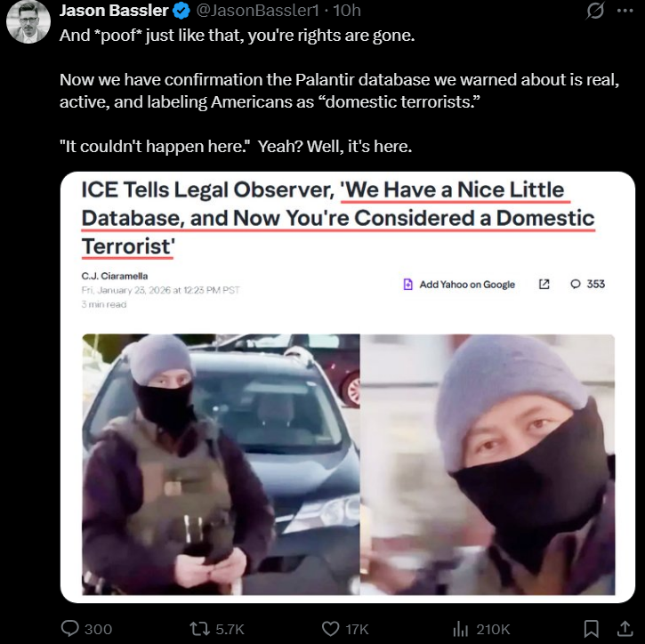The image size is (645, 644).
Task: View analytics via the bar chart icon
Action: (x=461, y=629)
